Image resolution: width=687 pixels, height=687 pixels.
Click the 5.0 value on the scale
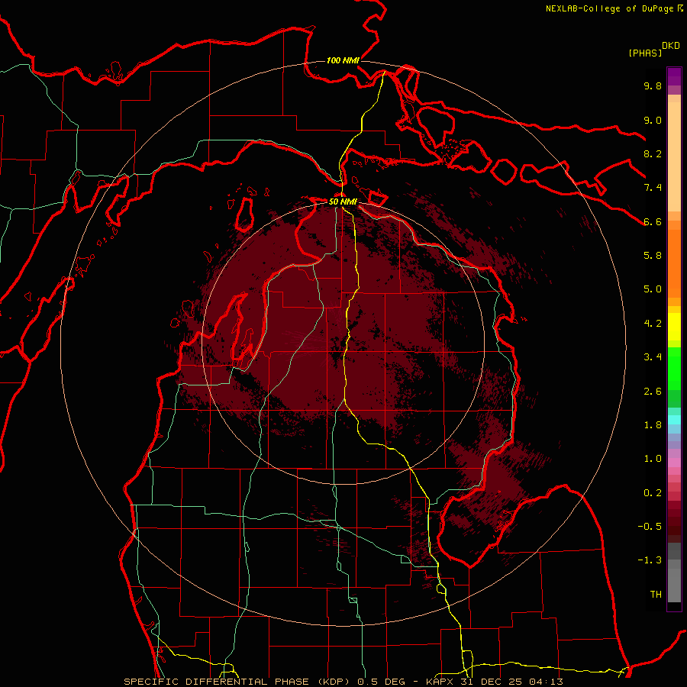(653, 289)
